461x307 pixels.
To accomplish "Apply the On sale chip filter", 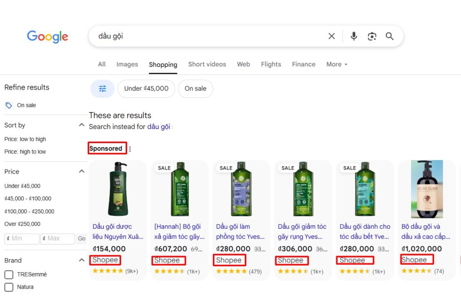I will 196,89.
